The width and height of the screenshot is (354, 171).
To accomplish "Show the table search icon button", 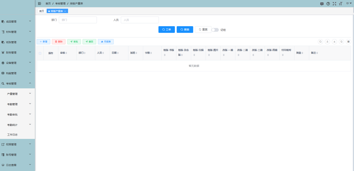I will [320, 42].
